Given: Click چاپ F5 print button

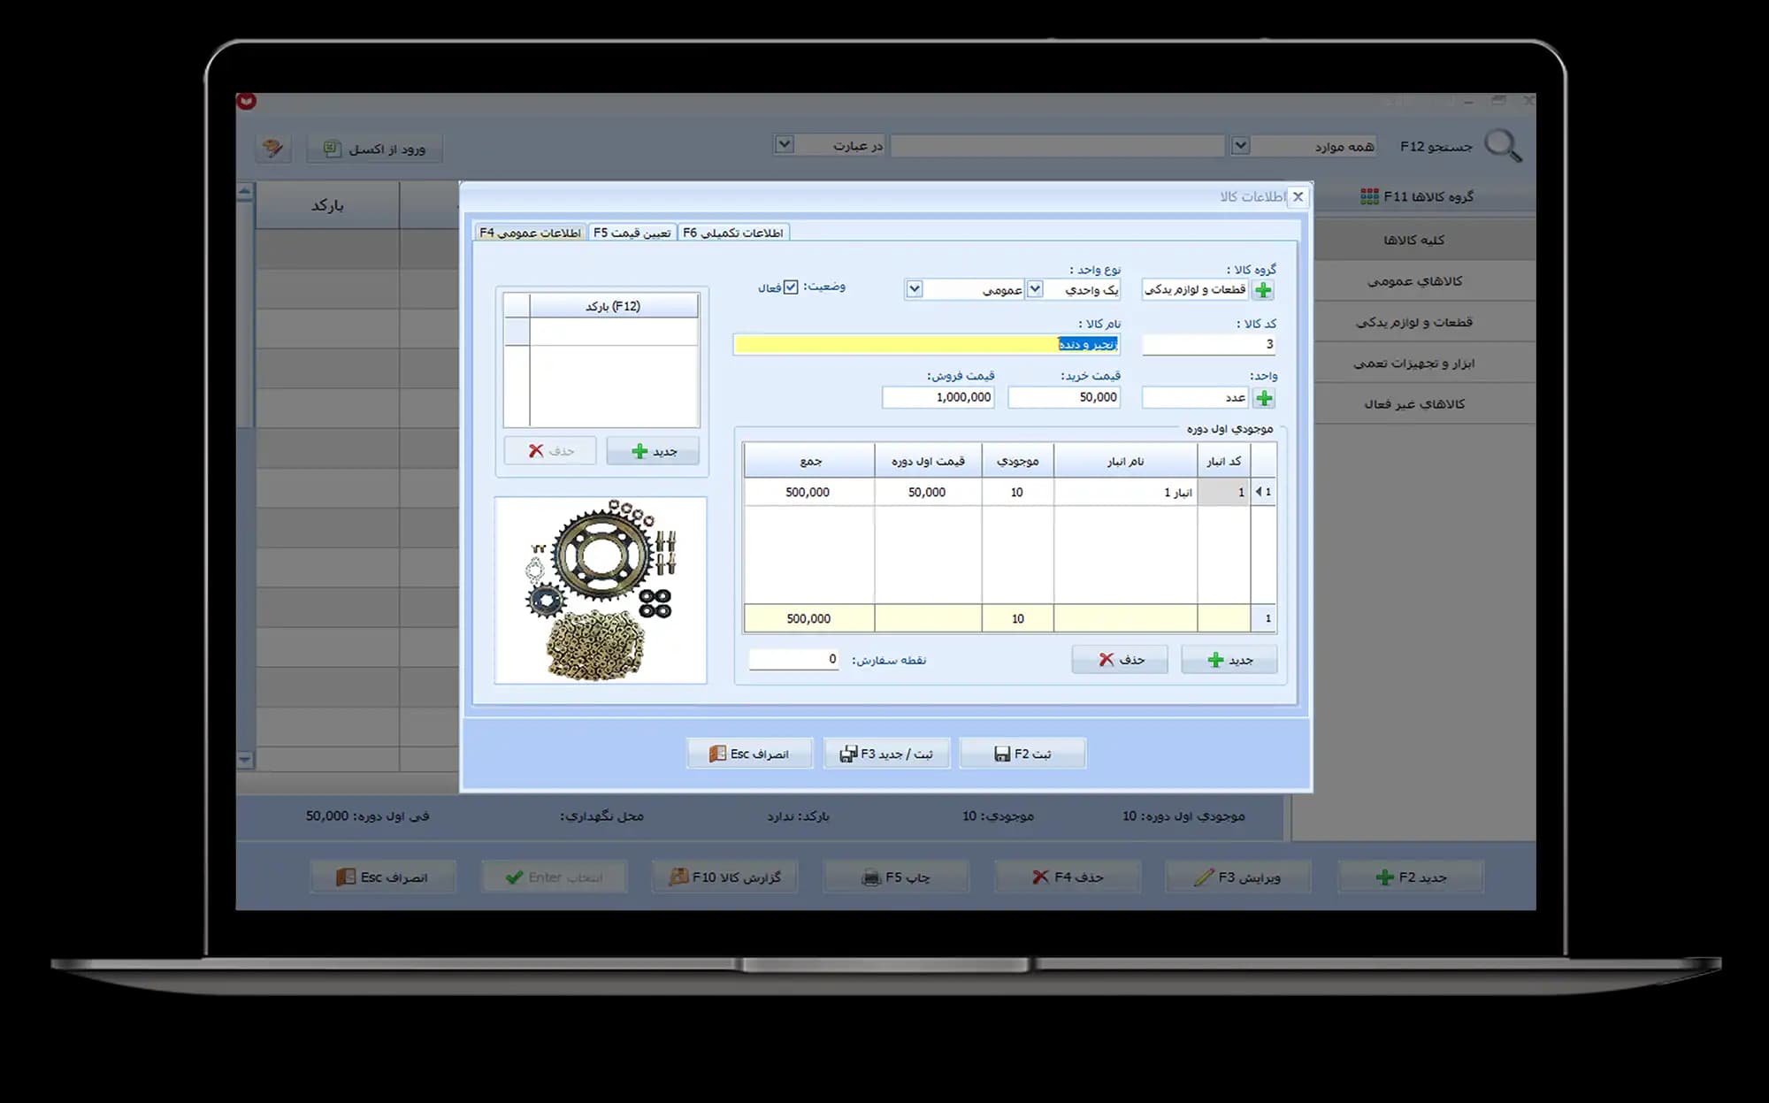Looking at the screenshot, I should pos(896,877).
